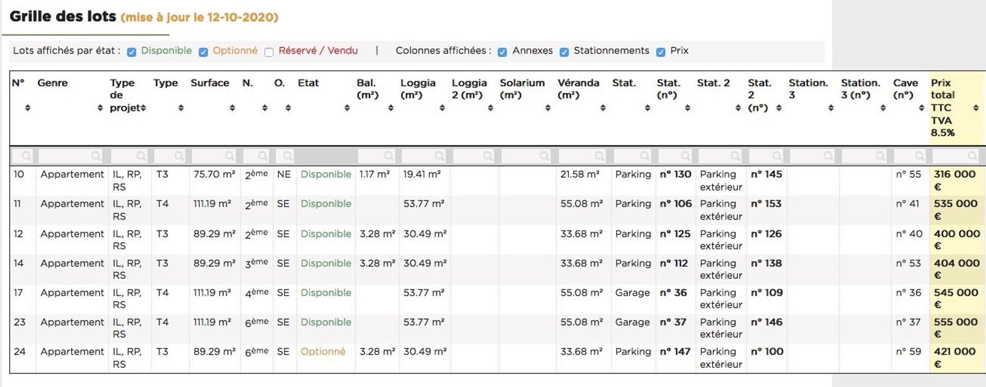Image resolution: width=986 pixels, height=387 pixels.
Task: Toggle the Disponible lots checkbox
Action: click(131, 52)
